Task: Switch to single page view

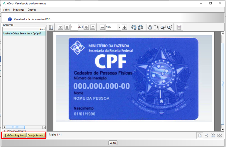Action: point(200,135)
